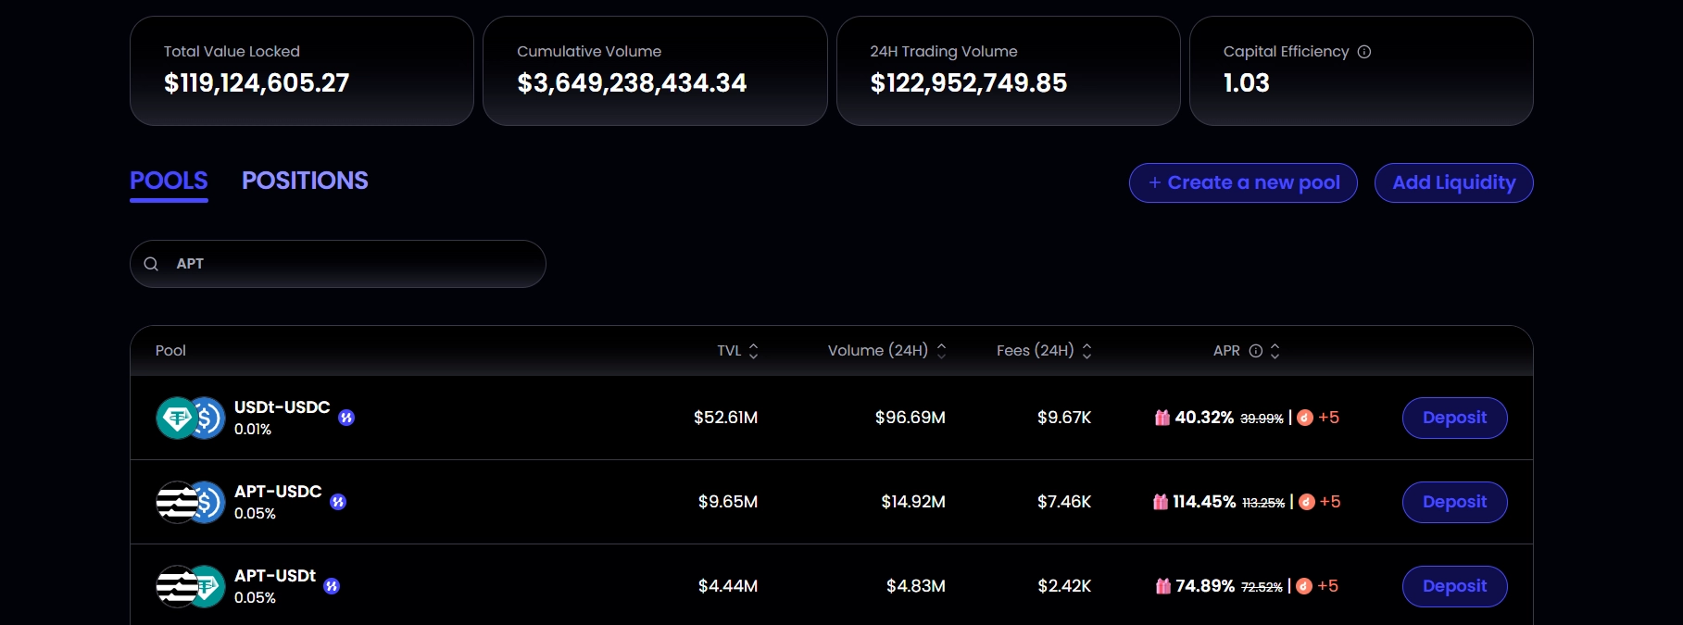Click the badge icon next to APT-USDt

point(332,586)
